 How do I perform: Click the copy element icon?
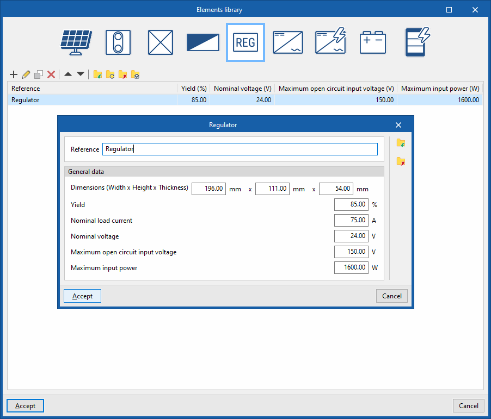(x=39, y=74)
